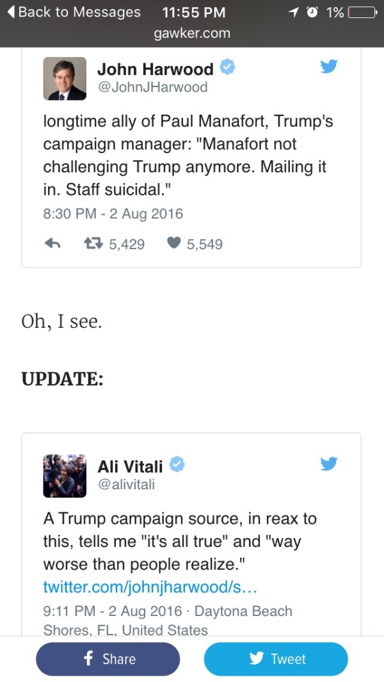Open the @alivitali handle
Screen dimensions: 384x682
click(126, 484)
